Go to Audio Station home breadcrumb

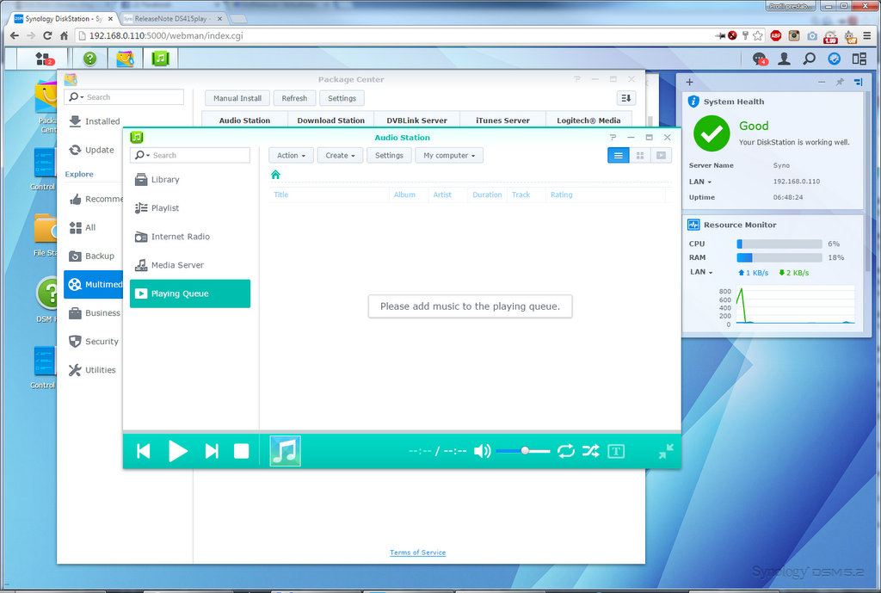[x=275, y=175]
